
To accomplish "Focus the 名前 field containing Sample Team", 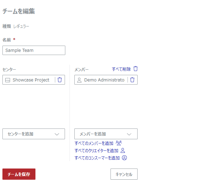I will pyautogui.click(x=34, y=50).
